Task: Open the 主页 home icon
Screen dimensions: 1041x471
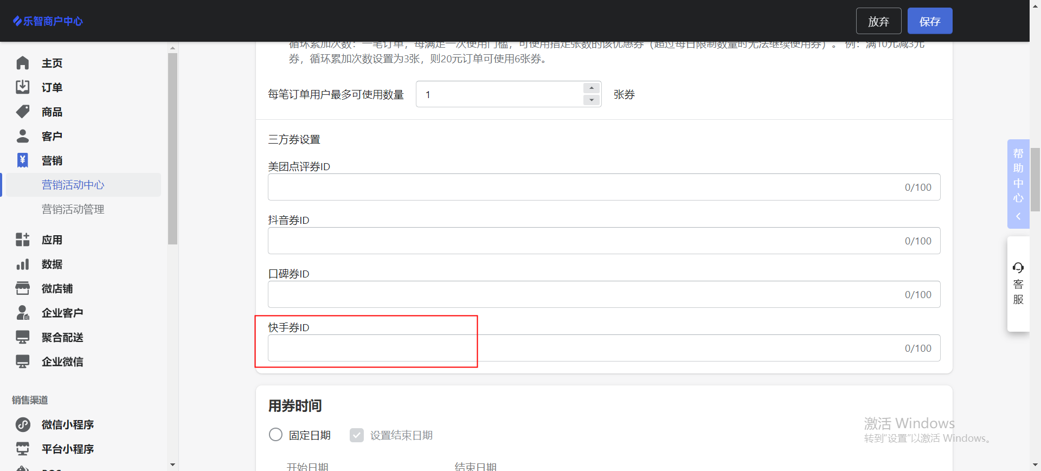Action: [22, 63]
